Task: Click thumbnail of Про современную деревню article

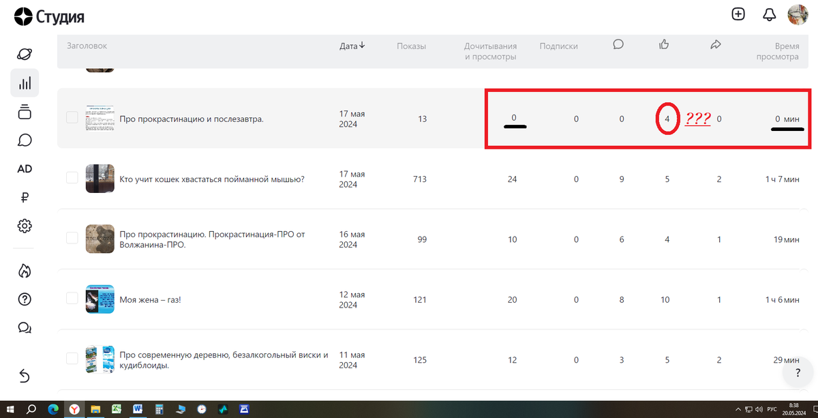Action: point(100,359)
